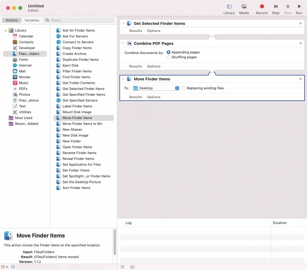307x270 pixels.
Task: Switch to the Variables tab
Action: [32, 20]
